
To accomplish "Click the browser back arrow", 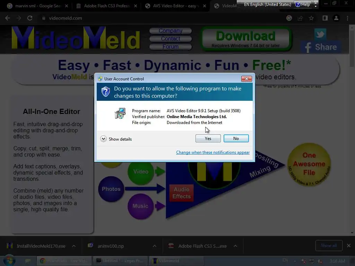I will coord(8,18).
